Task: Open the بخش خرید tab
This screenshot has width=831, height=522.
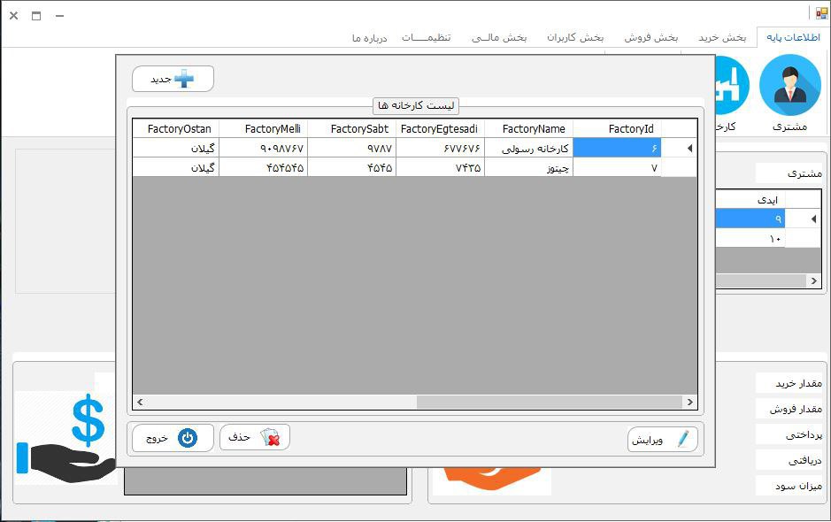Action: (x=722, y=37)
